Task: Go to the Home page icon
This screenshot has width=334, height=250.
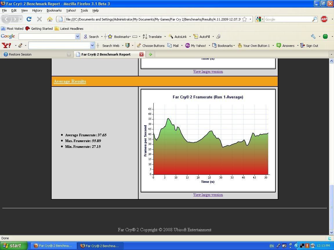Action: coord(50,19)
